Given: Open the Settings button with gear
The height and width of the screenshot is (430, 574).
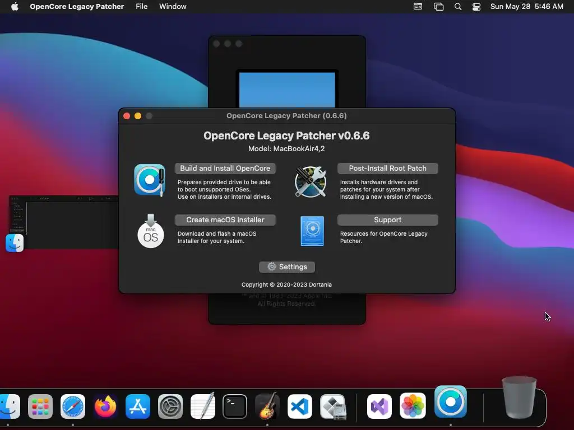Looking at the screenshot, I should pos(286,267).
